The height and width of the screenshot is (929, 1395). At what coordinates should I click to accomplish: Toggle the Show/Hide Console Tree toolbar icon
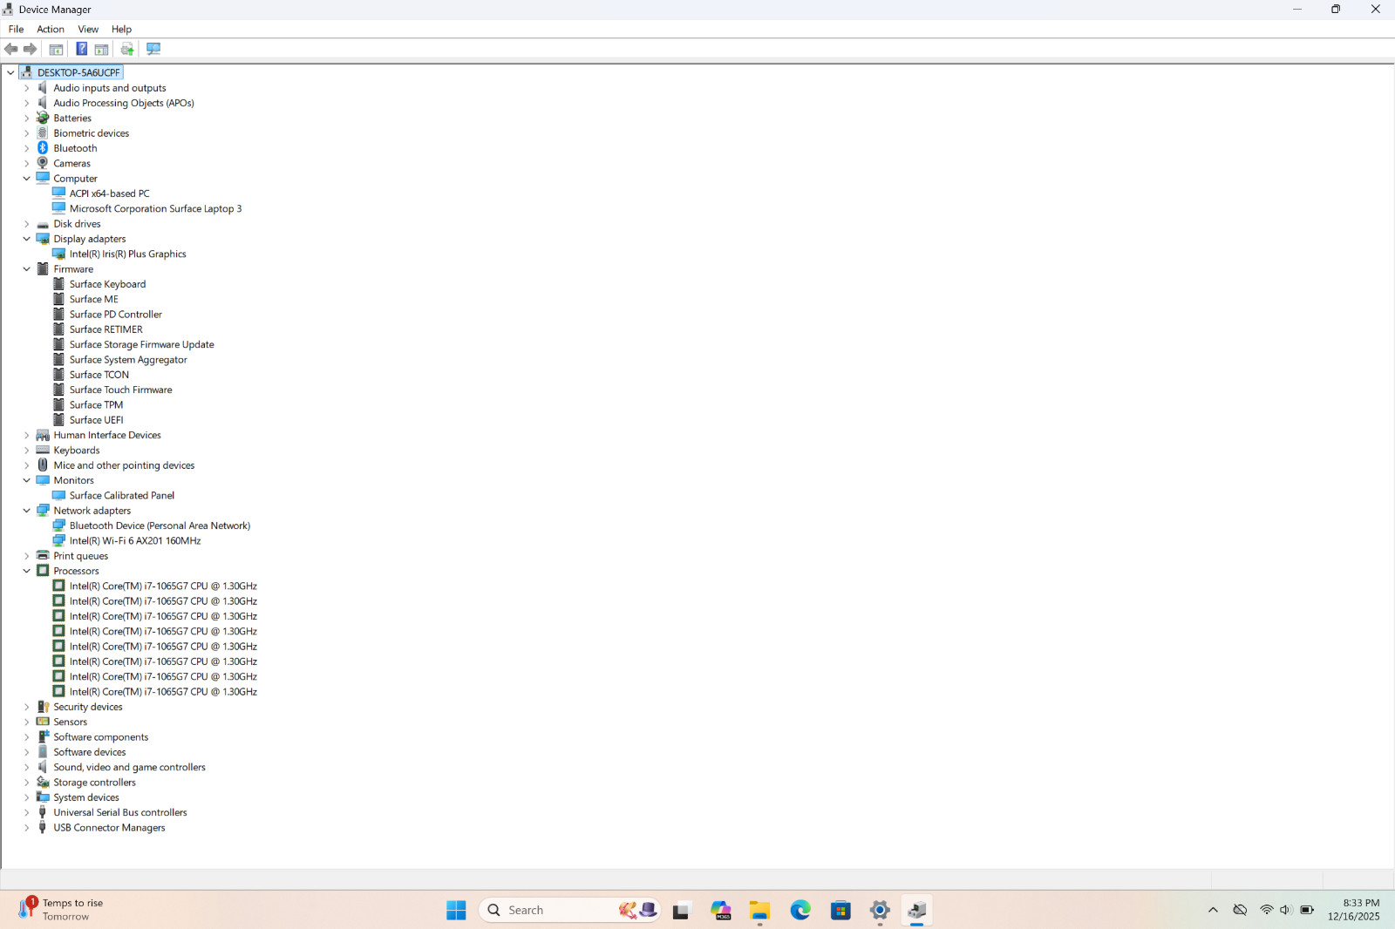(x=56, y=49)
